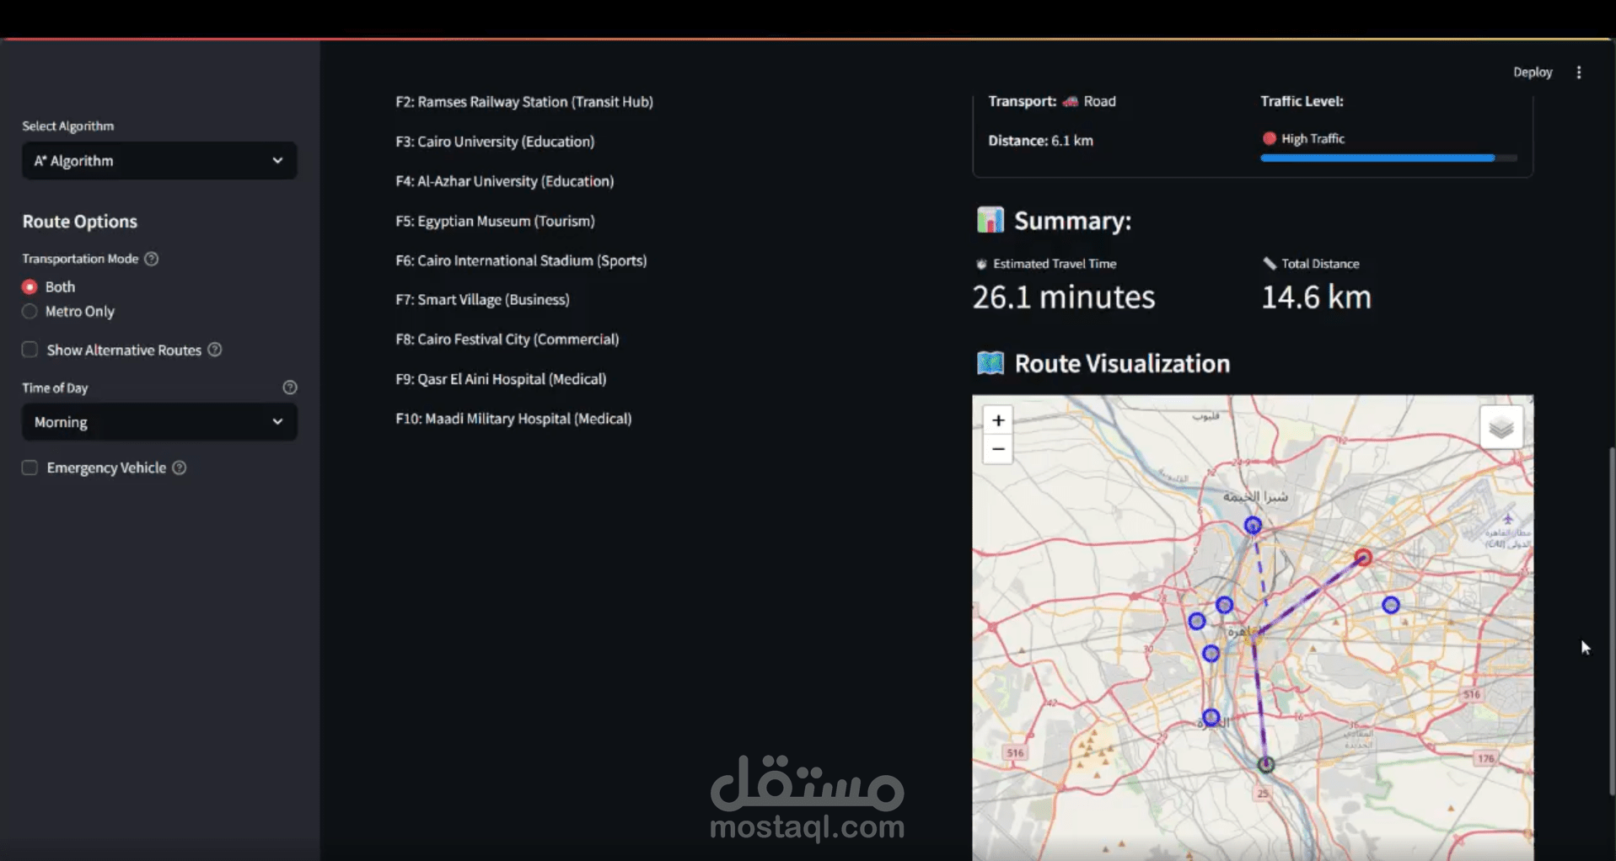This screenshot has height=861, width=1616.
Task: Click F5: Egyptian Museum entry
Action: [495, 221]
